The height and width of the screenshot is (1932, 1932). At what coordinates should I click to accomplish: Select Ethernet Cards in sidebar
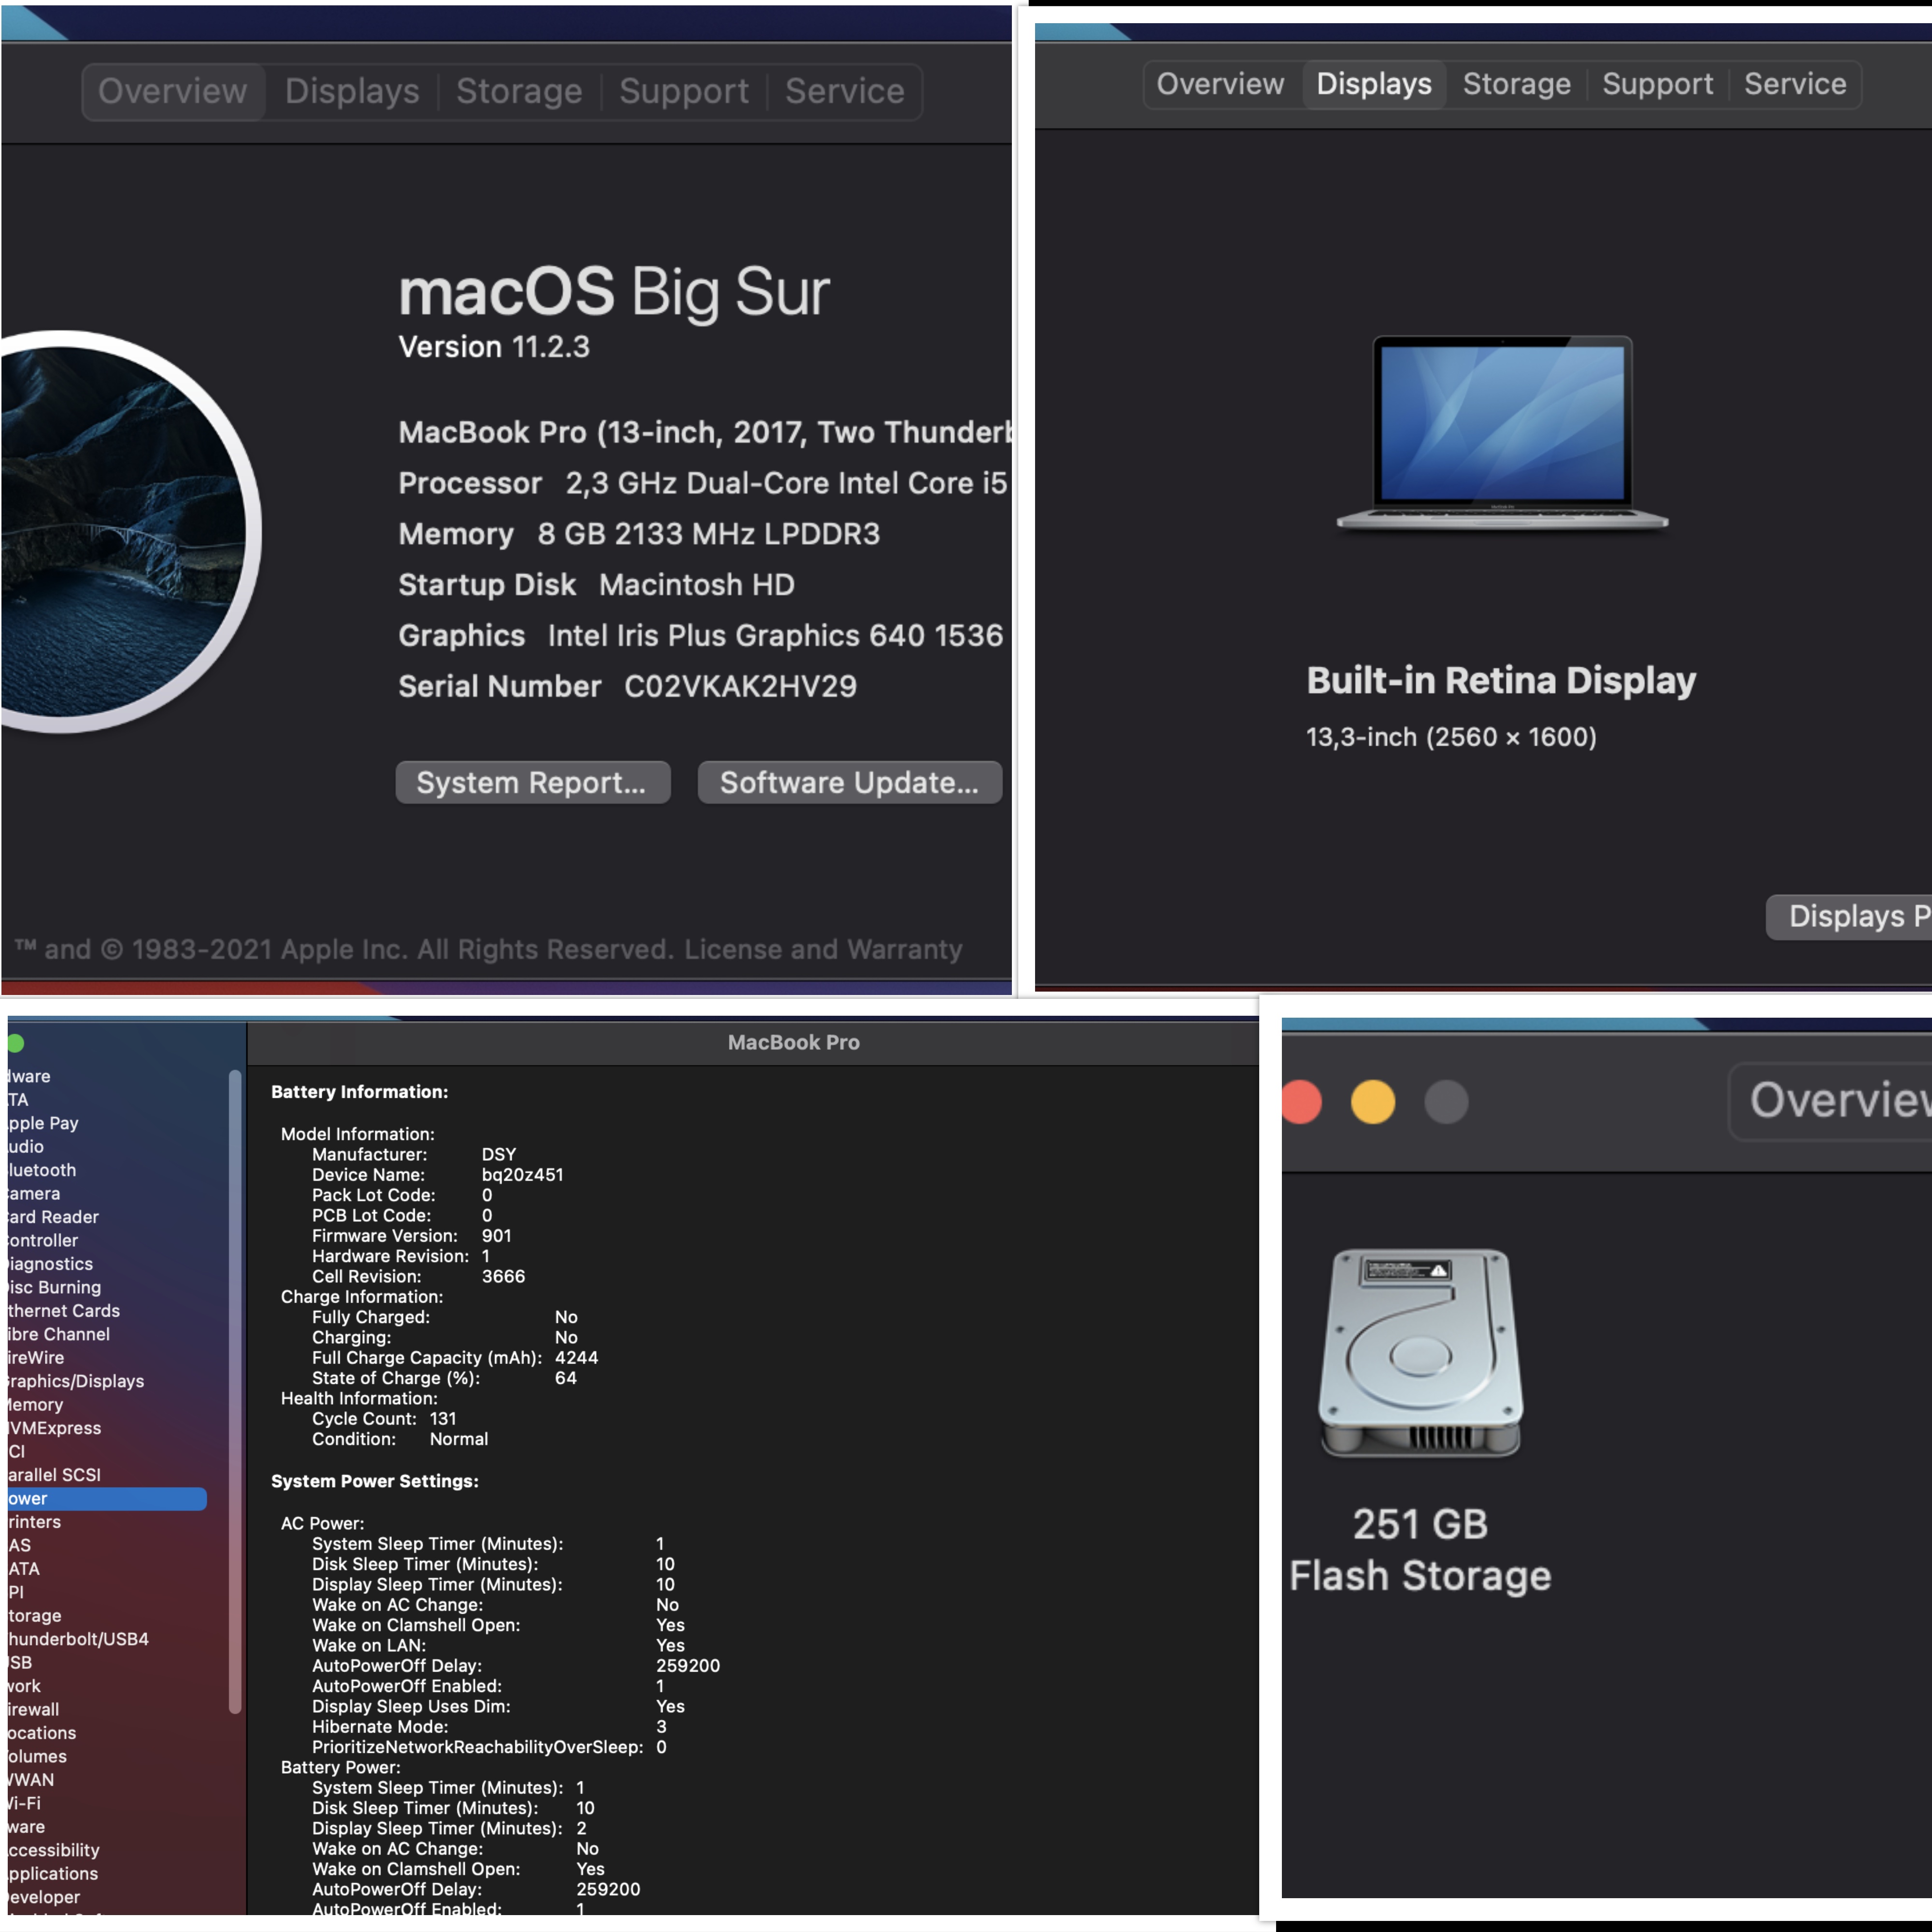pos(64,1311)
